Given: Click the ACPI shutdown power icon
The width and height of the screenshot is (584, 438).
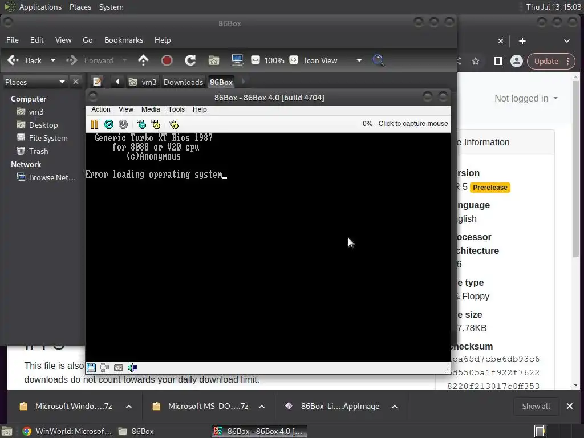Looking at the screenshot, I should coord(123,124).
